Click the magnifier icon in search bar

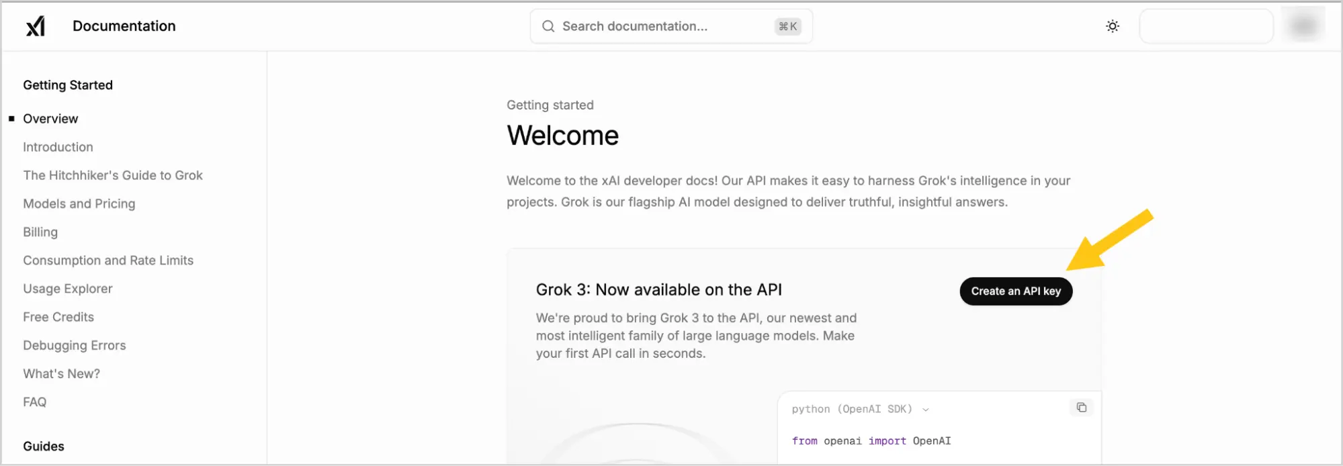click(x=548, y=26)
